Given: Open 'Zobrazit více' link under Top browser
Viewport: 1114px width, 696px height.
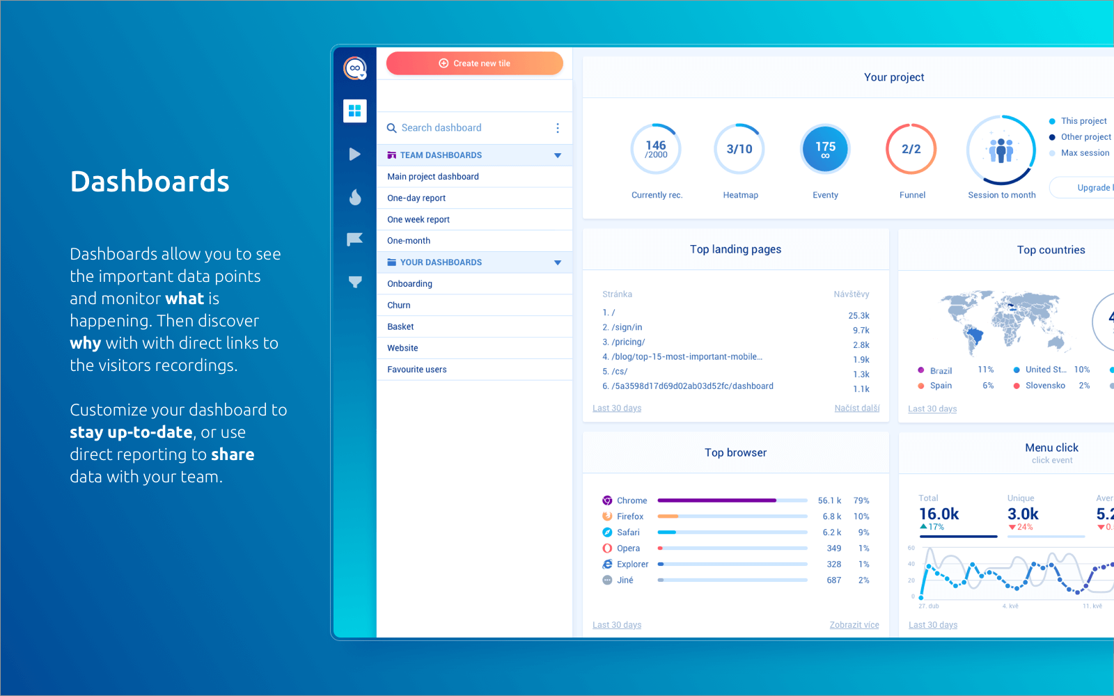Looking at the screenshot, I should coord(854,624).
